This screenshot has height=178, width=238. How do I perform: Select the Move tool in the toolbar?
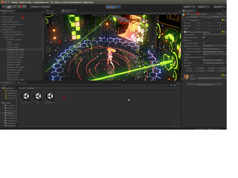point(9,7)
